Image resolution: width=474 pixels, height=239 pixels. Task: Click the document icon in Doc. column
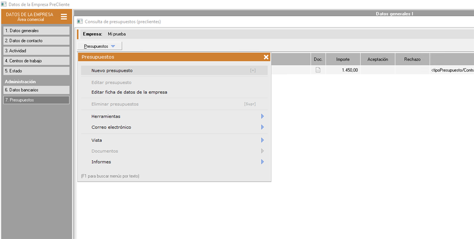[x=318, y=70]
